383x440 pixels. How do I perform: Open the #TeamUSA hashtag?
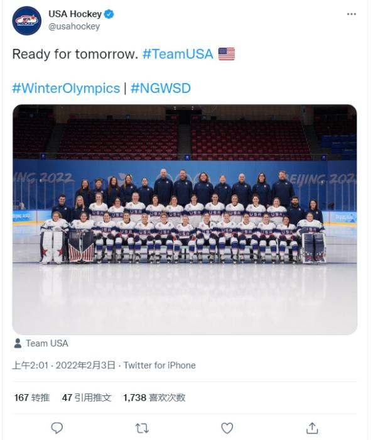pos(178,54)
